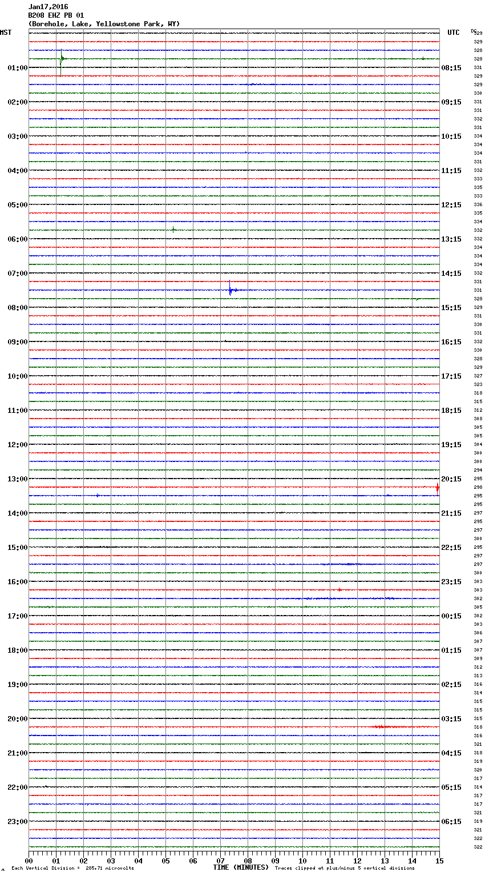Viewport: 485px width, 876px height.
Task: Click the 08 tick label on minutes axis
Action: coord(248,861)
